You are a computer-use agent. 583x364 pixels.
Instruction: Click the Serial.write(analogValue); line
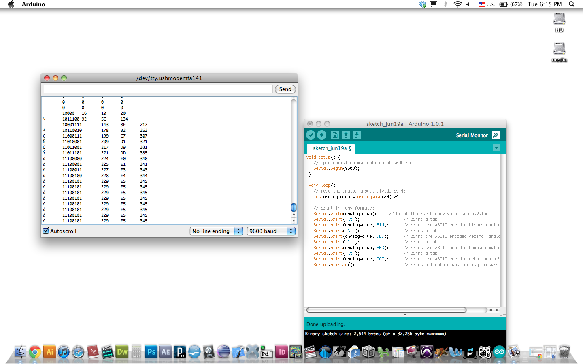click(x=345, y=214)
